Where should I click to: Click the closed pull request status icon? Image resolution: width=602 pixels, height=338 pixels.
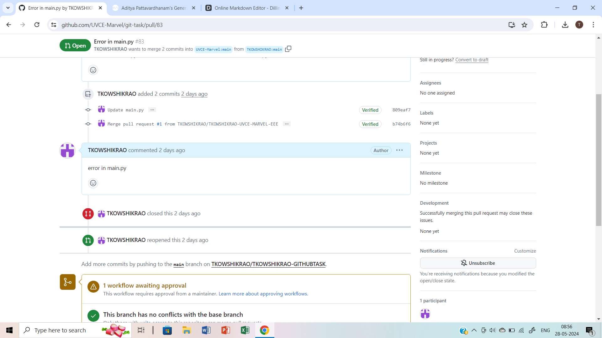[x=88, y=213]
